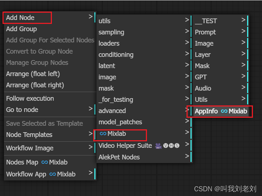The image size is (262, 196).
Task: Expand arrow on the __TEST row
Action: [243, 20]
